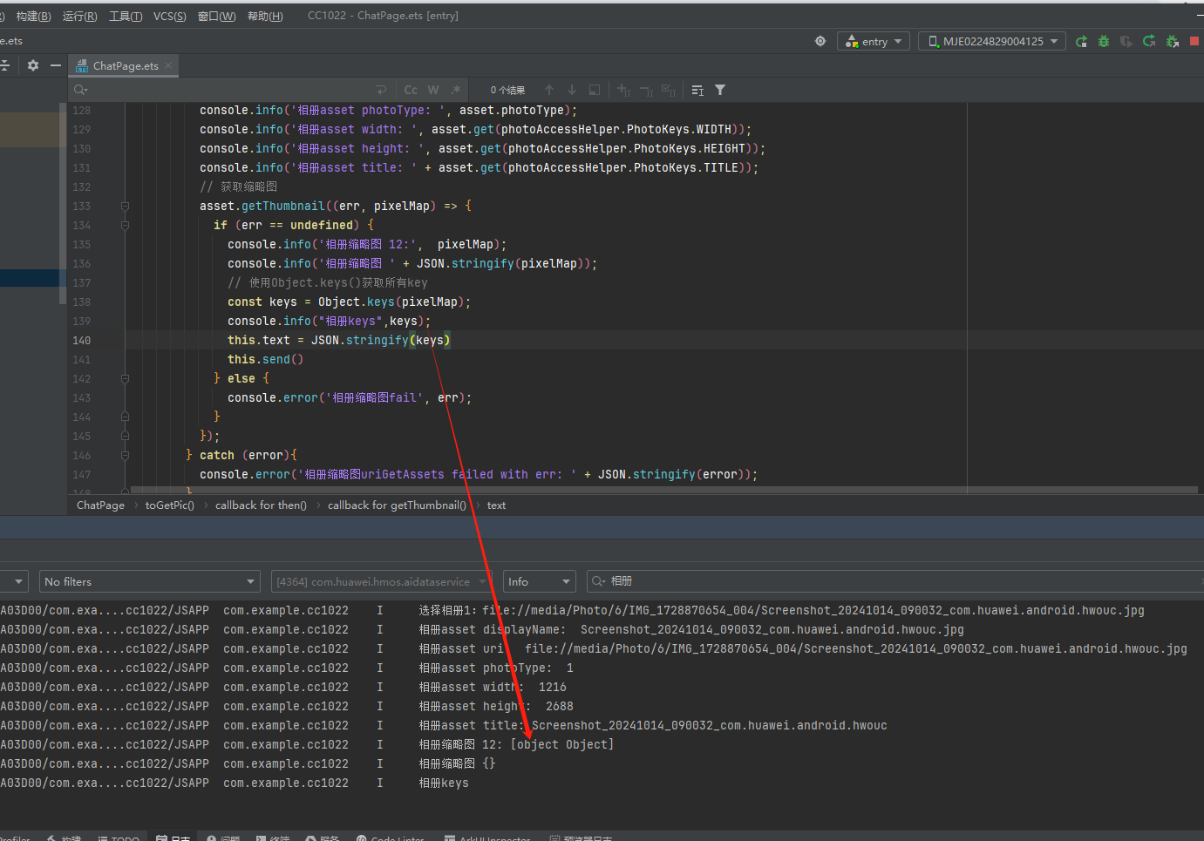Collapse the else fold on line 142
Screen dimensions: 1204x841
coord(125,379)
